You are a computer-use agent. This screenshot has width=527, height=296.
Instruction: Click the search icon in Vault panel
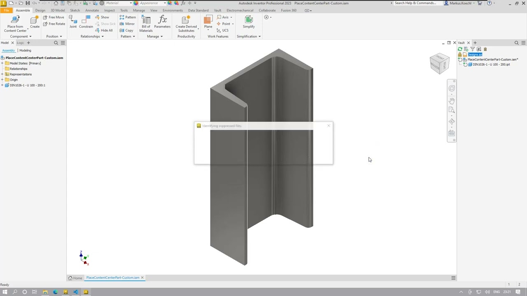coord(516,43)
